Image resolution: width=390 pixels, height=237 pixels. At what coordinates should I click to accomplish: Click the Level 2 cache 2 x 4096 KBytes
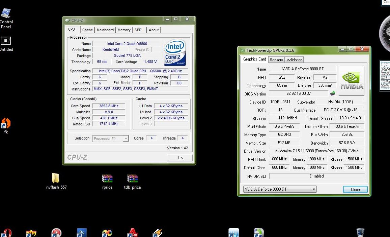click(171, 118)
